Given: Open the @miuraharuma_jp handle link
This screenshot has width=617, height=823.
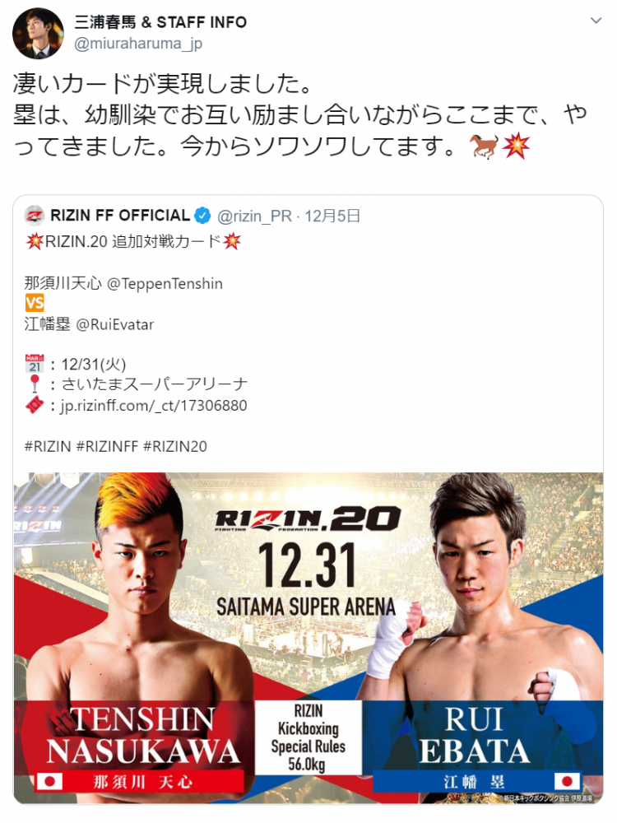Looking at the screenshot, I should (x=138, y=44).
